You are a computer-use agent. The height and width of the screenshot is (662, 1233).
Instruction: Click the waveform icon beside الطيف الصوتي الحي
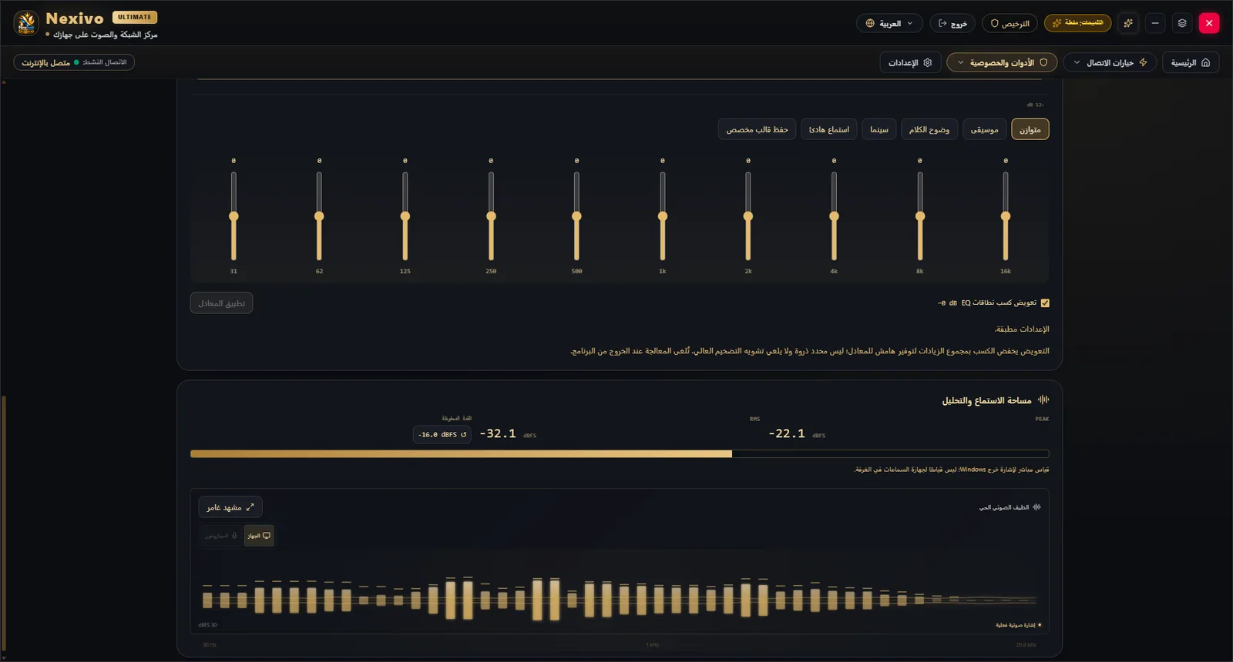pos(1036,507)
